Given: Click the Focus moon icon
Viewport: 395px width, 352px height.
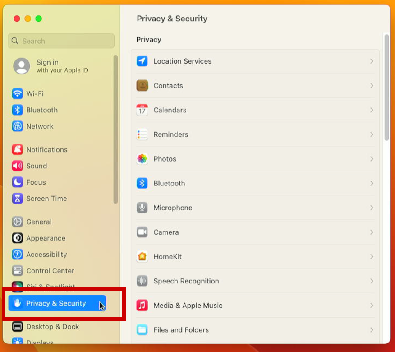Looking at the screenshot, I should click(x=18, y=182).
